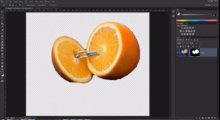Image resolution: width=220 pixels, height=120 pixels.
Task: Click the foreground color swatch in Color panel
Action: [177, 13]
